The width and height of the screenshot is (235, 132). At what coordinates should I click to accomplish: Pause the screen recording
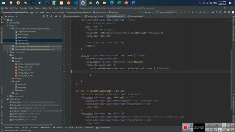coord(191,129)
